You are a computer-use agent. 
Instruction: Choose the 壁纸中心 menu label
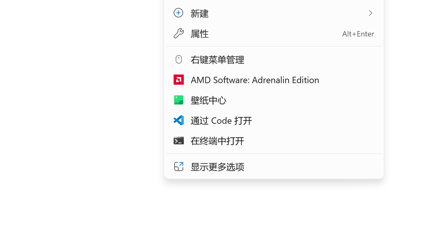(x=208, y=100)
